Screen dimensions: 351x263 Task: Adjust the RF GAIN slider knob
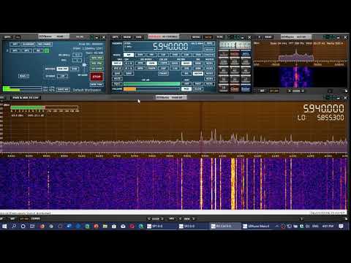click(84, 65)
